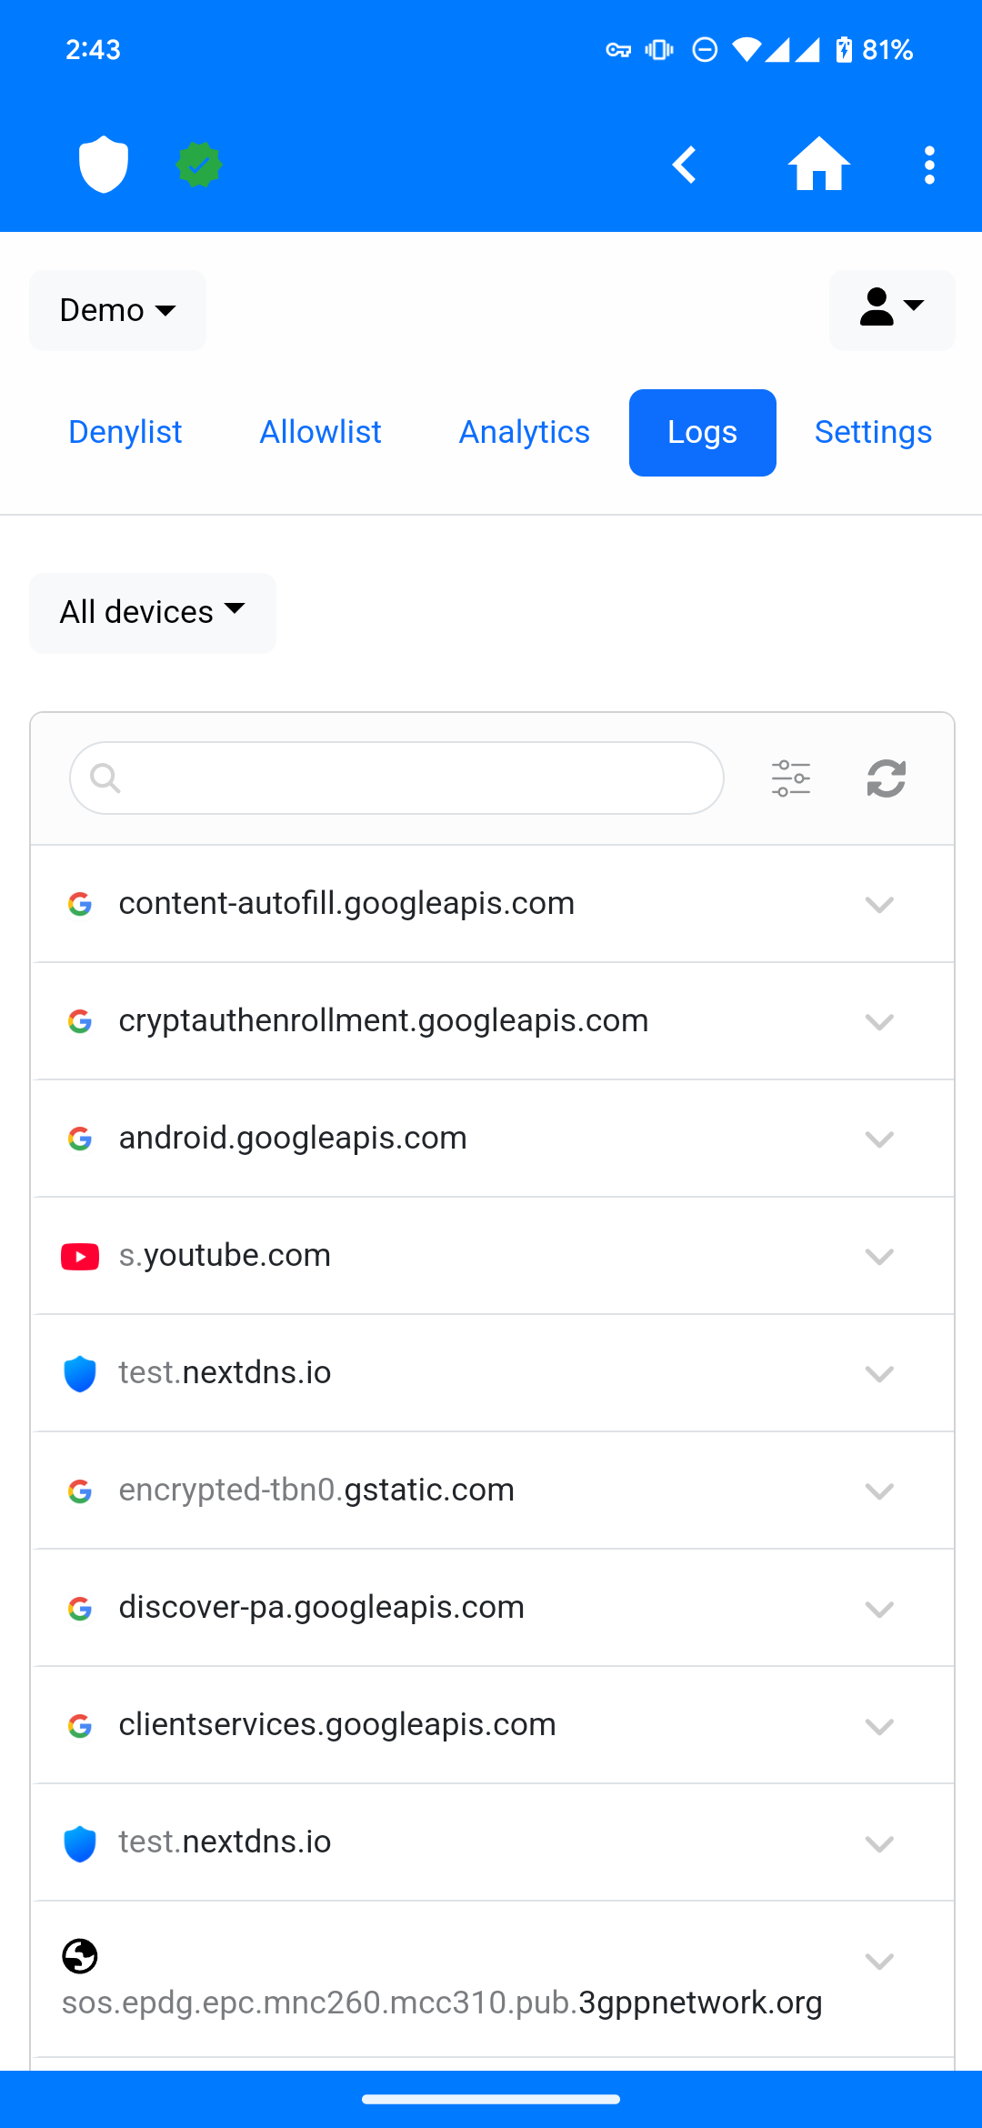The image size is (982, 2128).
Task: Tap the cryptauthenrollment.googleapis.com domain text
Action: pos(384,1021)
